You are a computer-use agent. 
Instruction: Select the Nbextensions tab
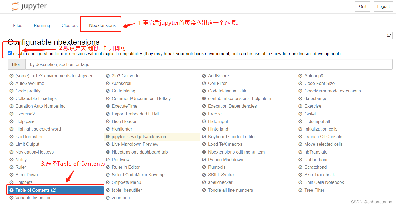tap(102, 25)
